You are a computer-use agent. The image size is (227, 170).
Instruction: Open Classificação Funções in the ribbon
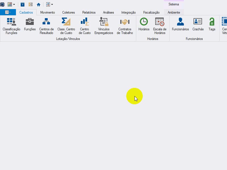[11, 26]
